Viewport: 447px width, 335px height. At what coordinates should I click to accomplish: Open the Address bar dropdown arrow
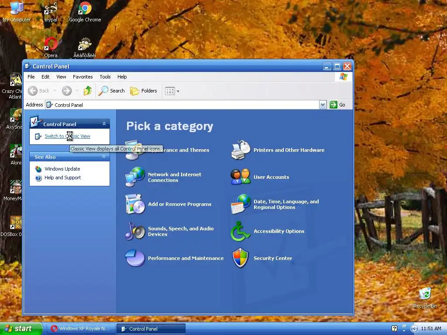[x=323, y=105]
